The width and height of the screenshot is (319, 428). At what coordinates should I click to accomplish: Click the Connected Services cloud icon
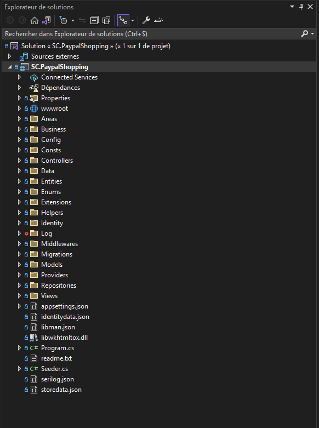coord(34,77)
